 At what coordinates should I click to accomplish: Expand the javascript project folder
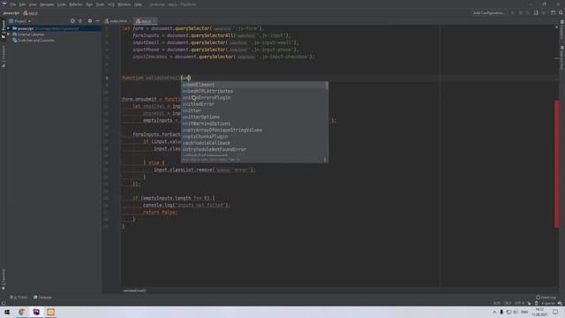[8, 28]
